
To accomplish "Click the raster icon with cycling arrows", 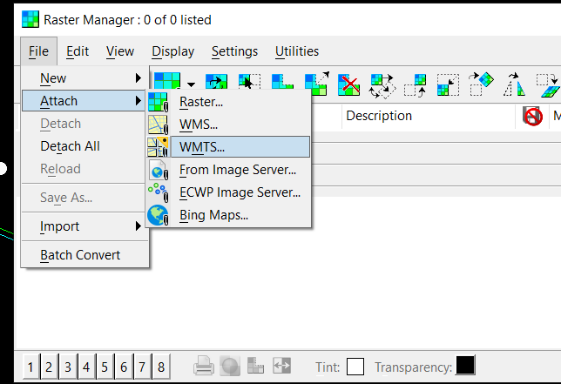I will pyautogui.click(x=382, y=86).
